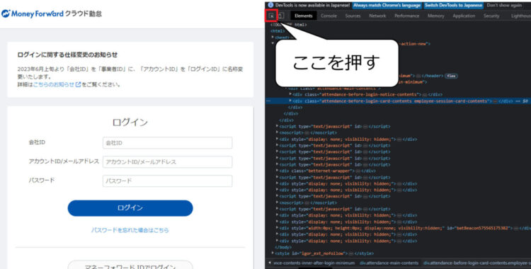This screenshot has height=269, width=531.
Task: Expand the betBeacon575565175382 div node
Action: (x=278, y=228)
